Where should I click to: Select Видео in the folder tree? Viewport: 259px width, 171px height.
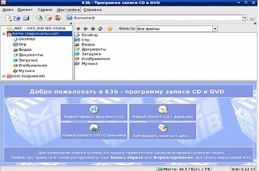tap(25, 50)
